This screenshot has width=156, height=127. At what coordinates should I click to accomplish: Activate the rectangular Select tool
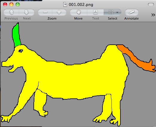(111, 12)
